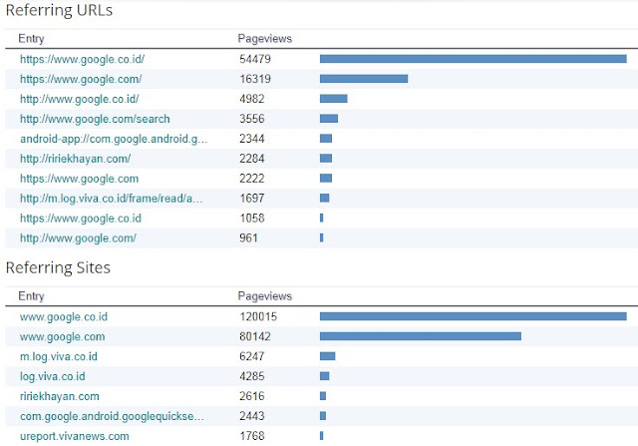Select the 54479 pageviews value
The image size is (638, 446).
tap(255, 60)
